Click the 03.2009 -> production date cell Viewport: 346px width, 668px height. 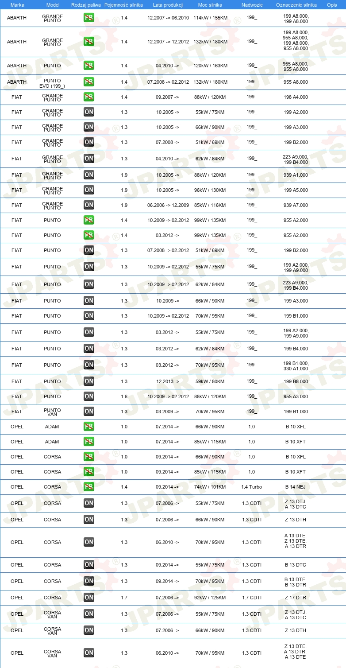(168, 412)
